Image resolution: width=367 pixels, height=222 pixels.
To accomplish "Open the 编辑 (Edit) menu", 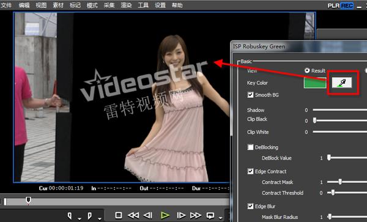I will [x=24, y=5].
